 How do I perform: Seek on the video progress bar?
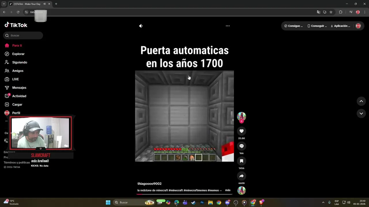click(x=184, y=194)
